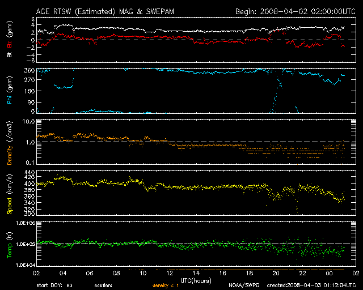The image size is (363, 290).
Task: Click the orange caution bar below the Temp panel
Action: pyautogui.click(x=236, y=270)
